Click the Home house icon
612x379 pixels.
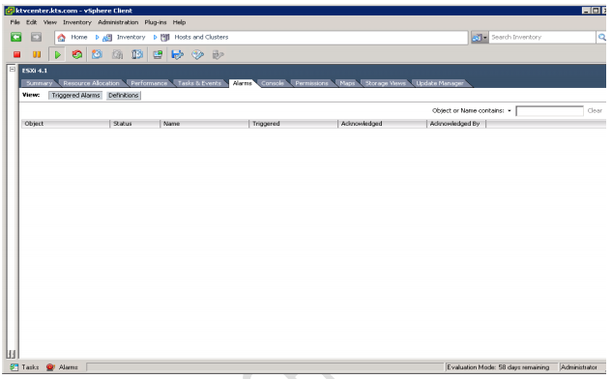[61, 38]
